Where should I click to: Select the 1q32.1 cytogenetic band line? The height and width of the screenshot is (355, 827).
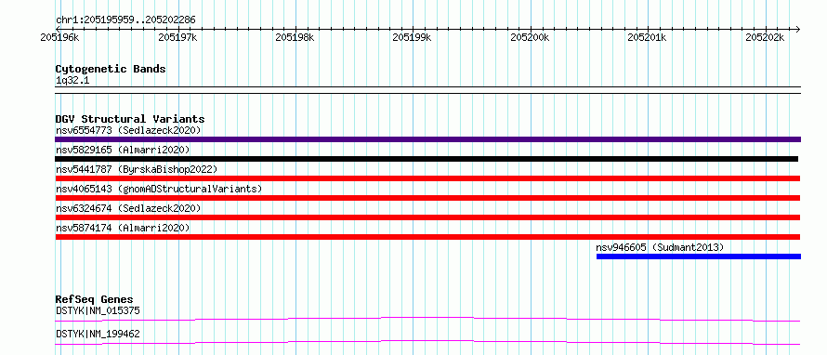[427, 90]
